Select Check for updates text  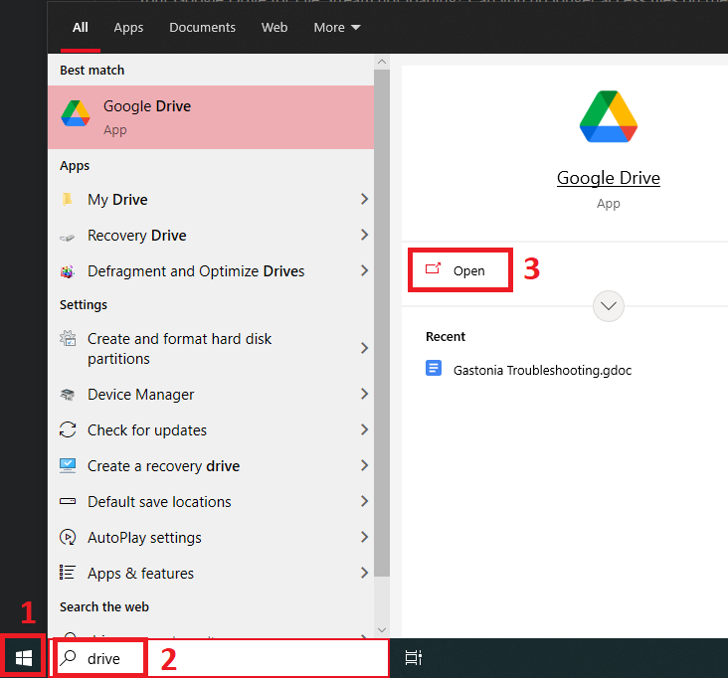click(x=147, y=430)
